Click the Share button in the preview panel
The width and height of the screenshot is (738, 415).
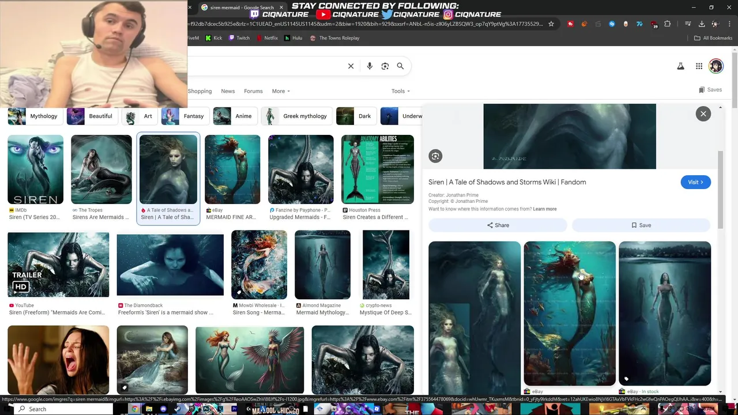[498, 225]
